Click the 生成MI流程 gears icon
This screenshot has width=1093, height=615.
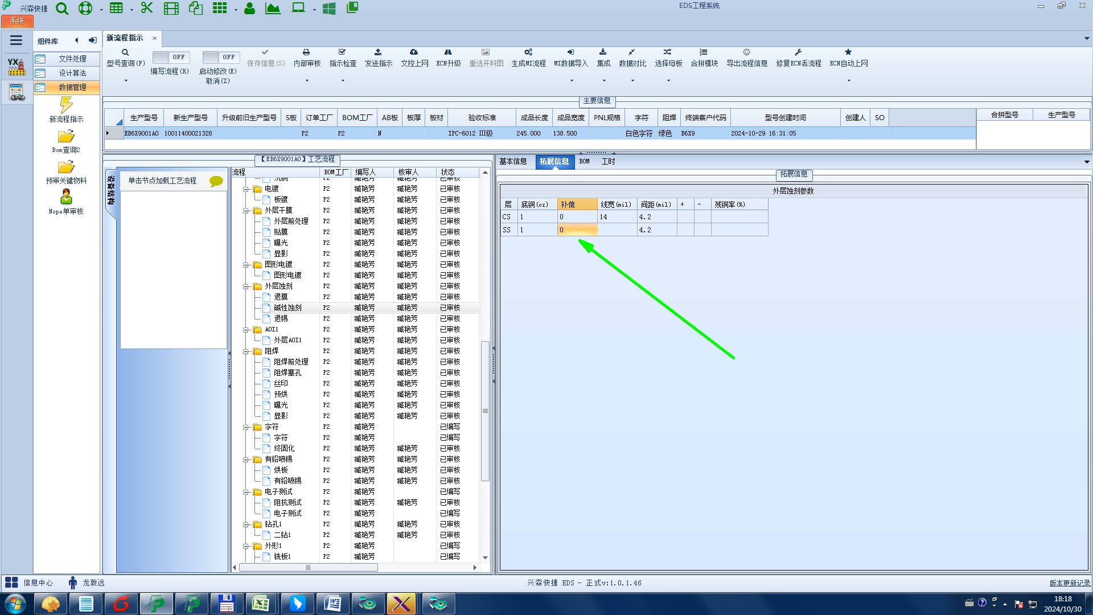[528, 52]
